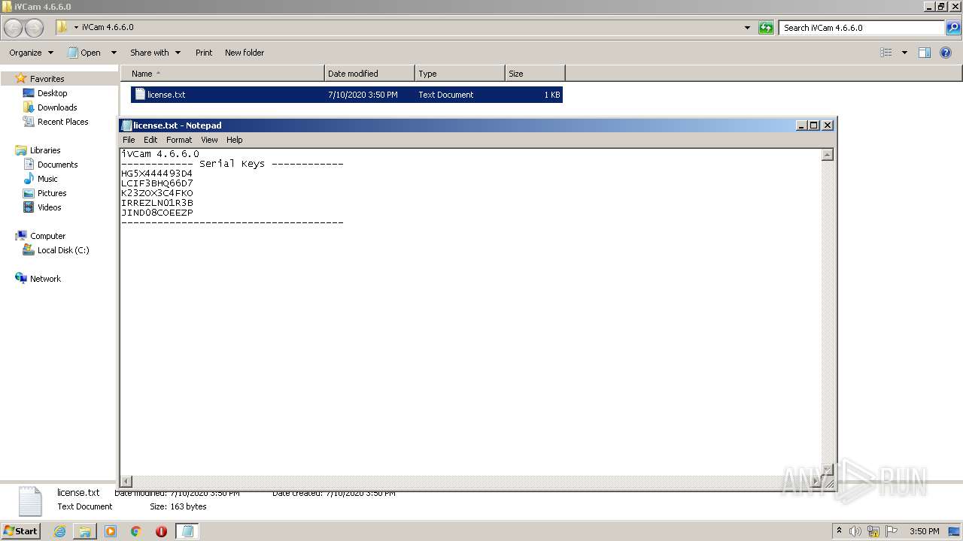Image resolution: width=963 pixels, height=541 pixels.
Task: Open the Start menu
Action: point(21,530)
